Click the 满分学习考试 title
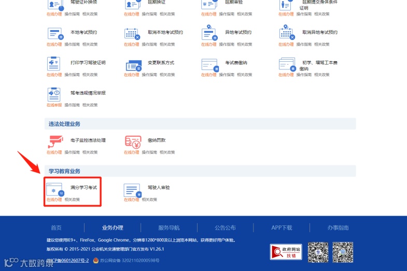The image size is (407, 271). [83, 187]
